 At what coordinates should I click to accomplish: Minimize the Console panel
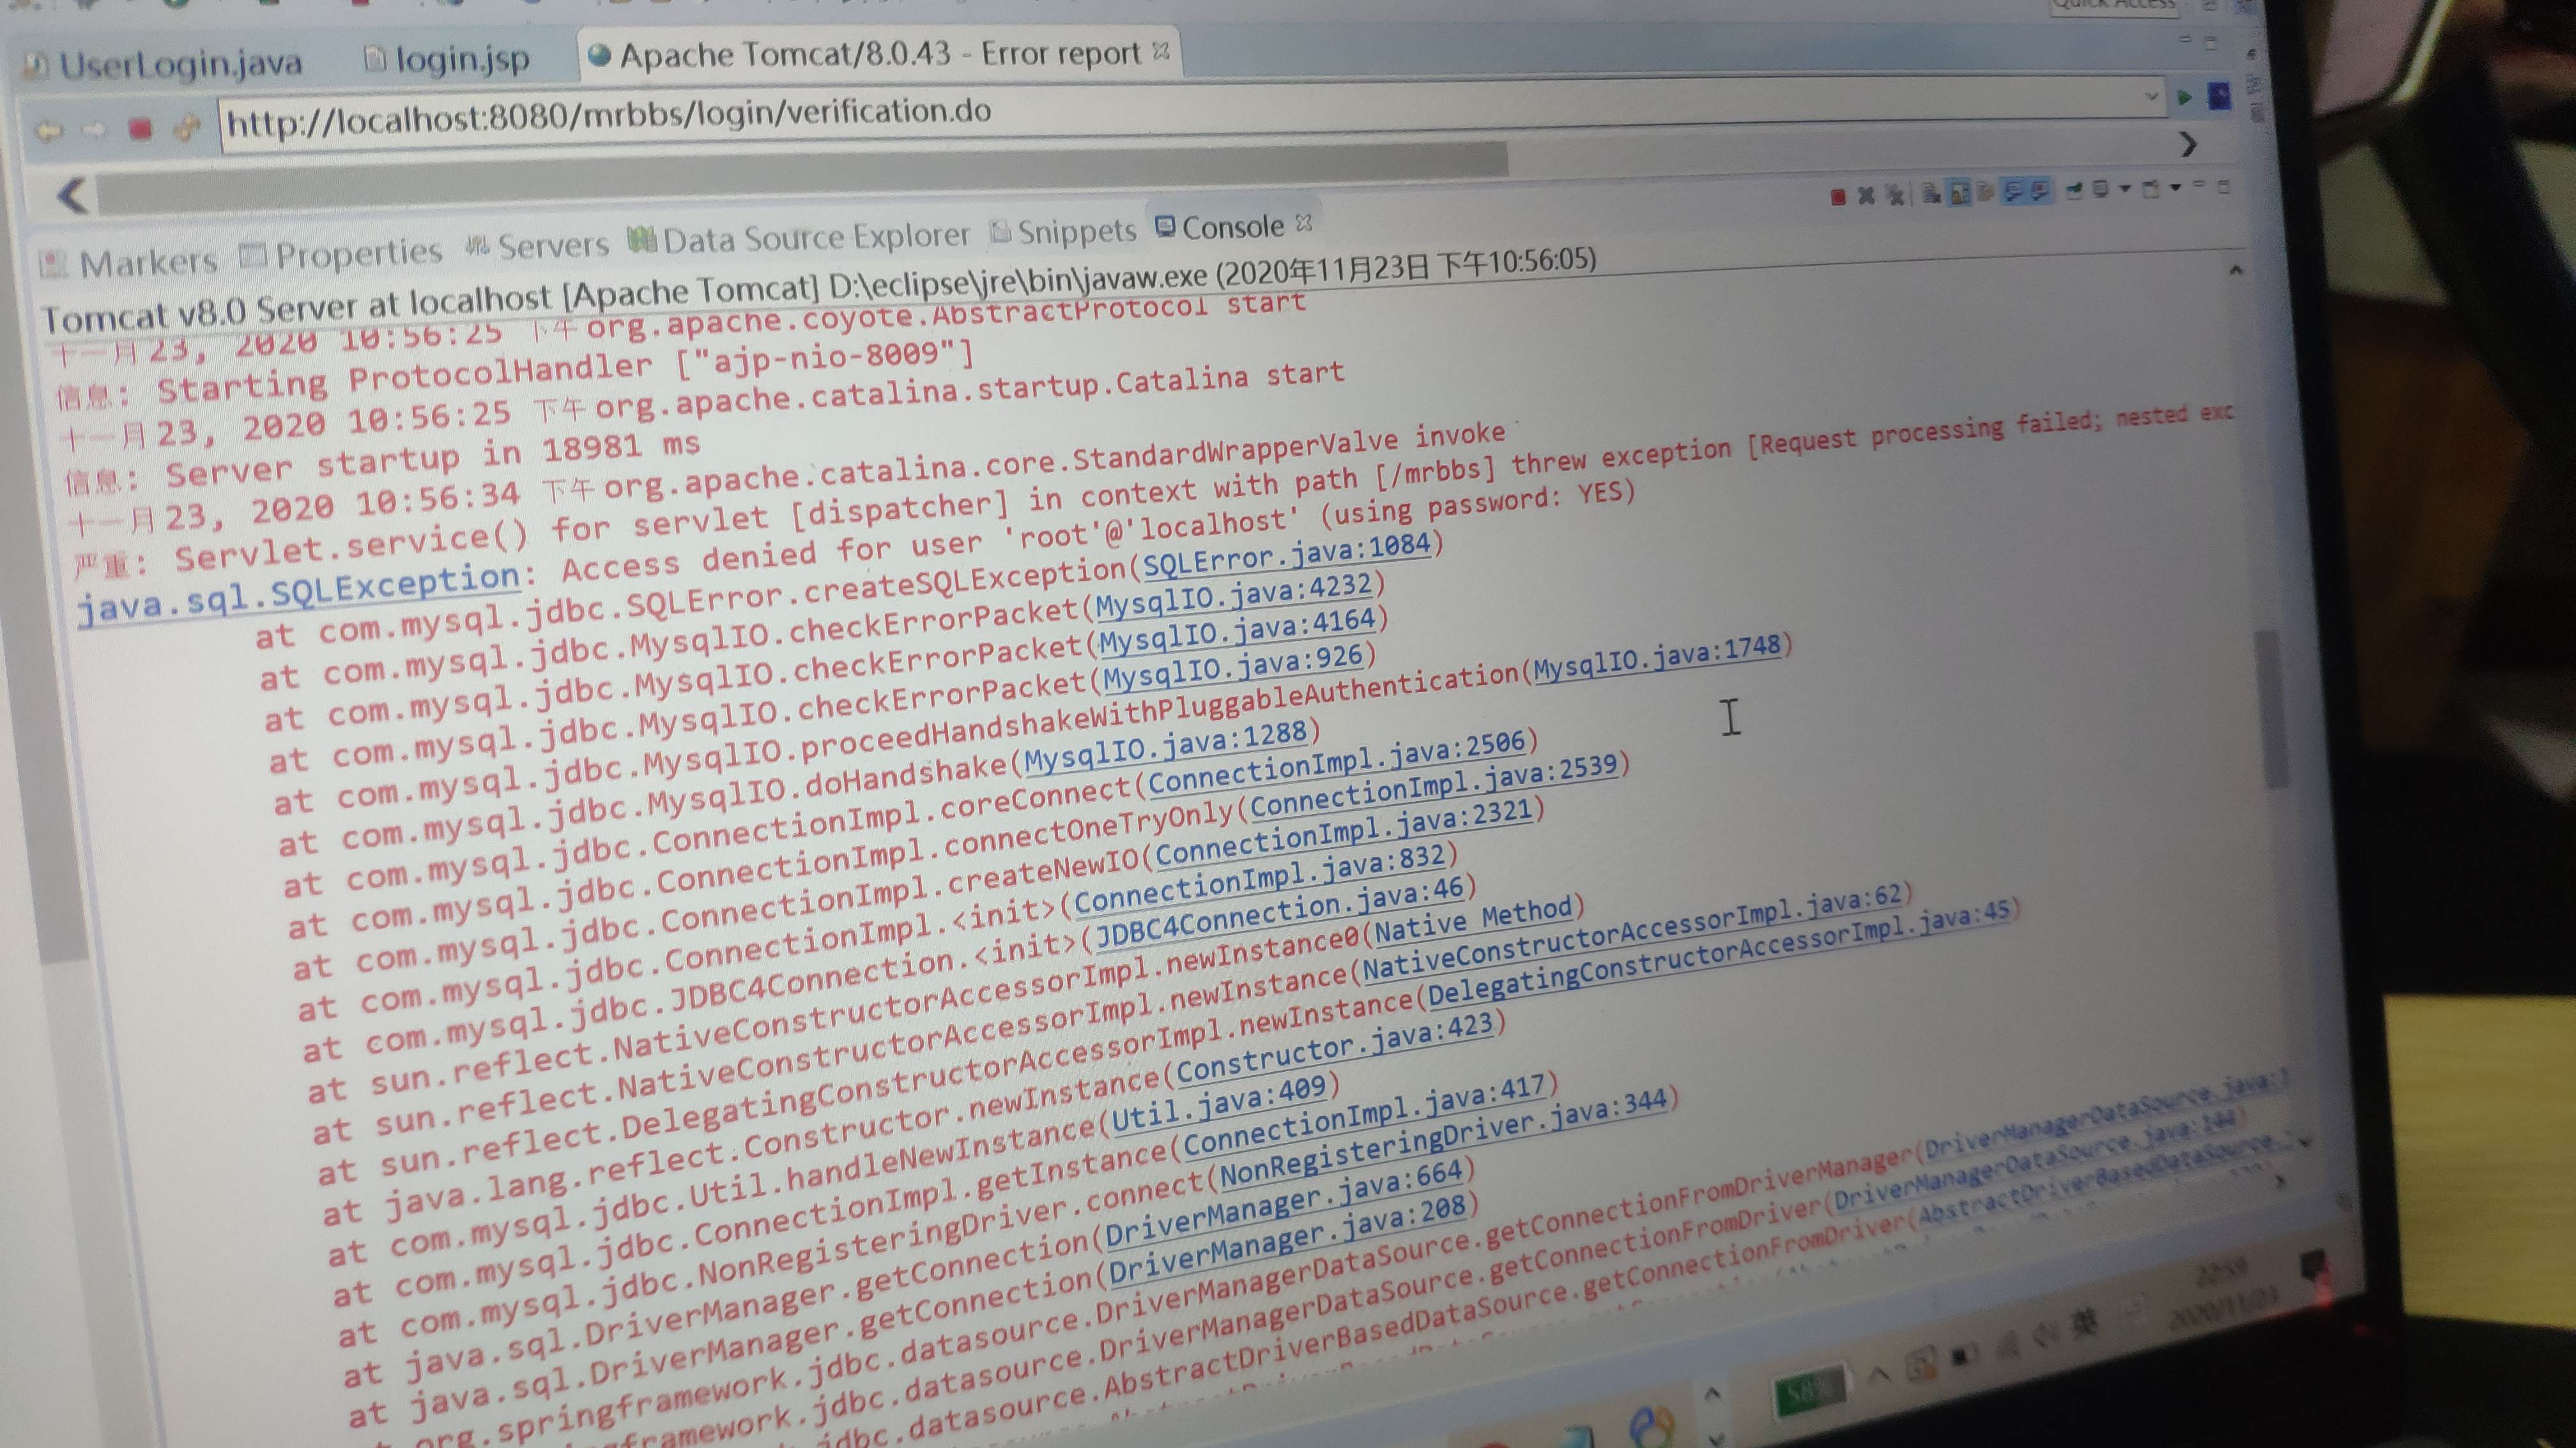point(2199,184)
